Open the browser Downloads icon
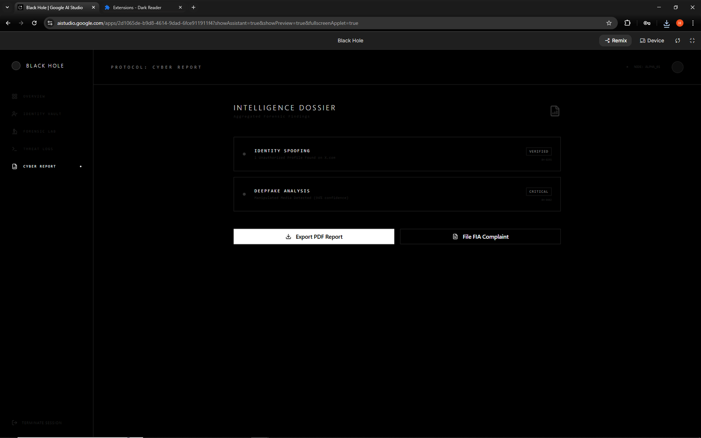The image size is (701, 438). 666,23
